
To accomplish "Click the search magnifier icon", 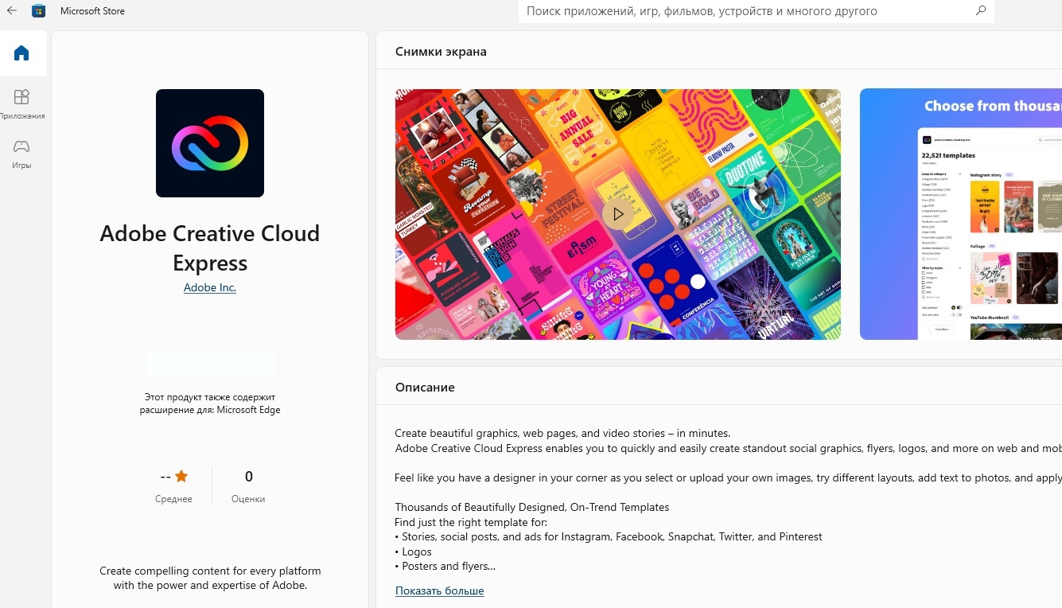I will (x=981, y=11).
